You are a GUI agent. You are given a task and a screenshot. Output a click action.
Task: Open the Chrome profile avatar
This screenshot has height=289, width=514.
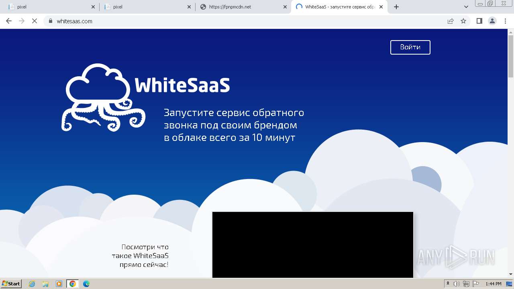(492, 21)
